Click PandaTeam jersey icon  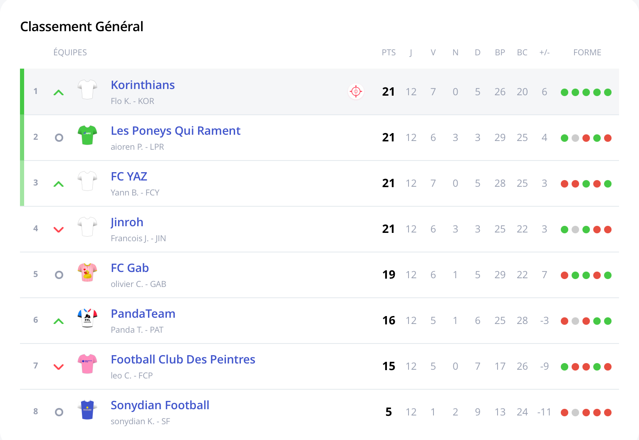87,318
